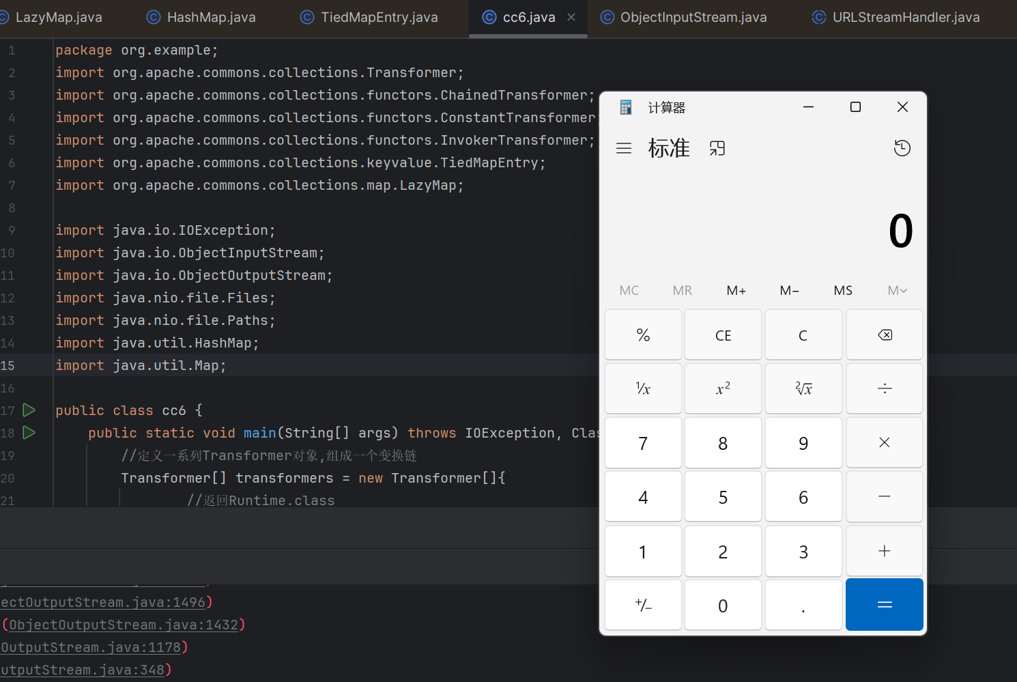Screen dimensions: 1017x682
Task: Click the backspace key in calculator
Action: click(885, 335)
